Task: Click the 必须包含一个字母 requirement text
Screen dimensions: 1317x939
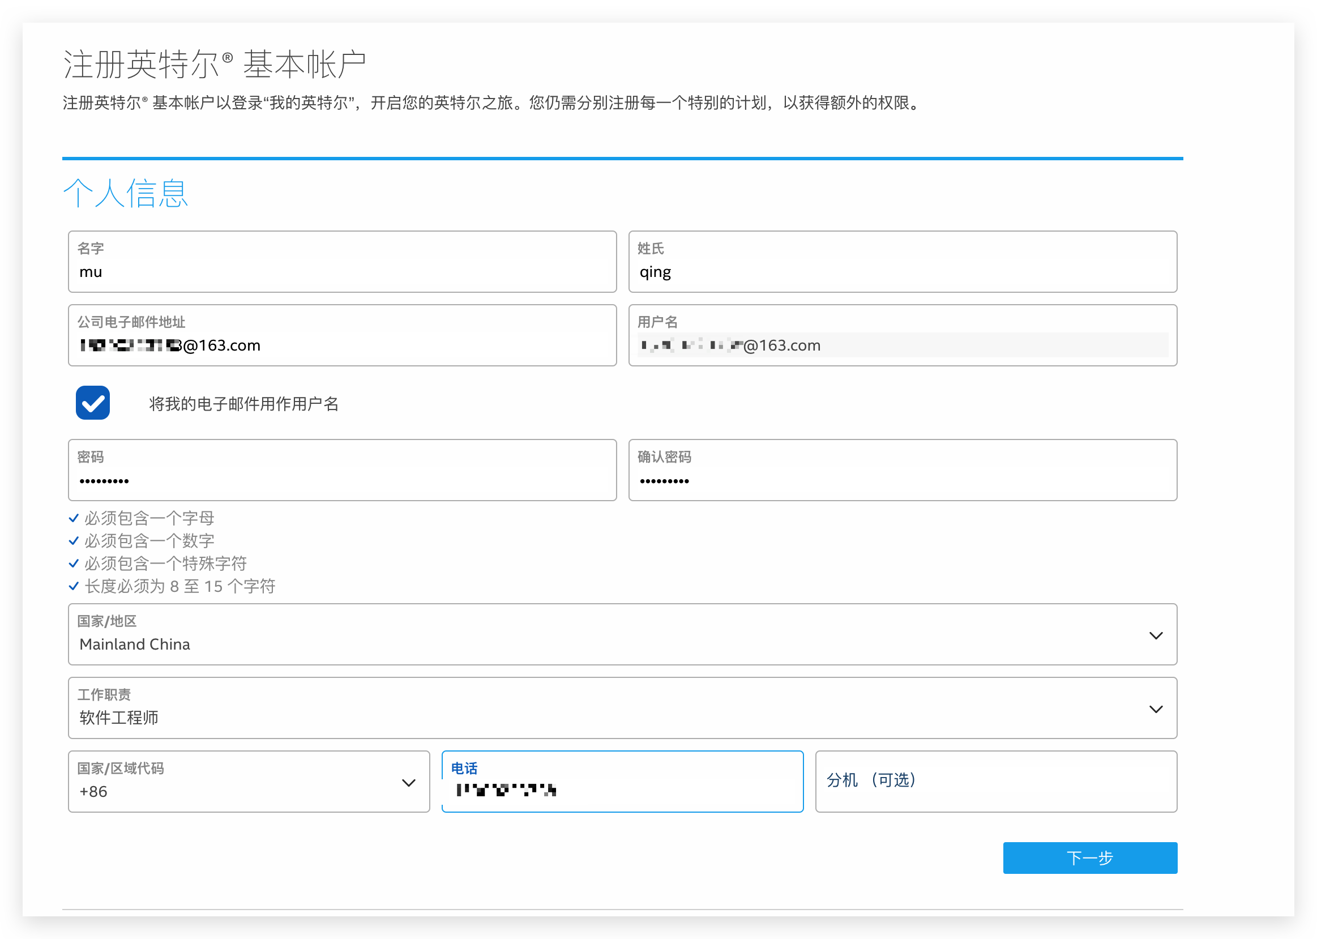Action: (x=149, y=518)
